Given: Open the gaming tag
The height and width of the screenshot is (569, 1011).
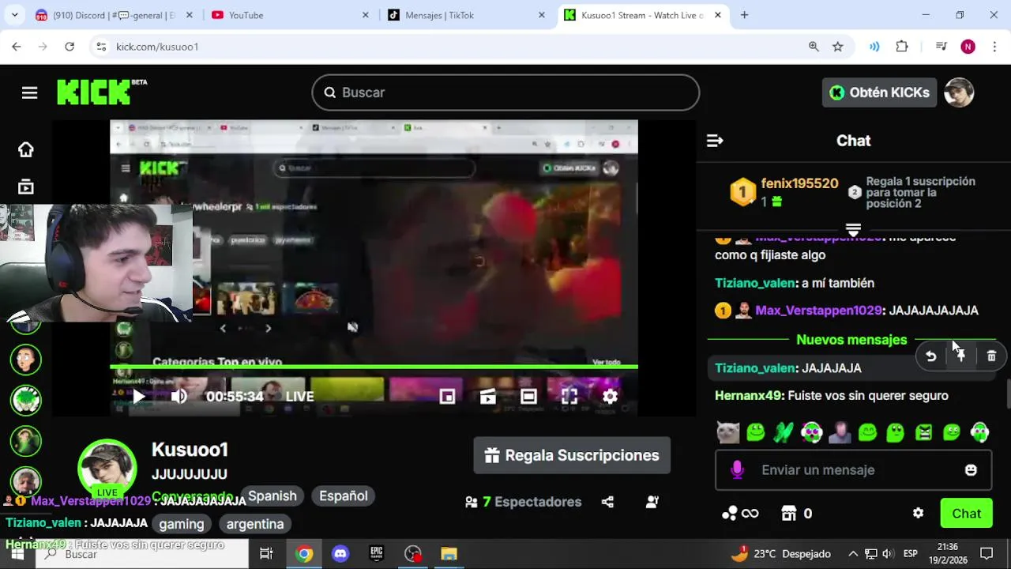Looking at the screenshot, I should 182,524.
